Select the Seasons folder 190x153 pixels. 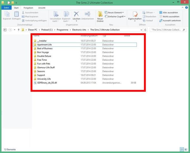[x=85, y=71]
